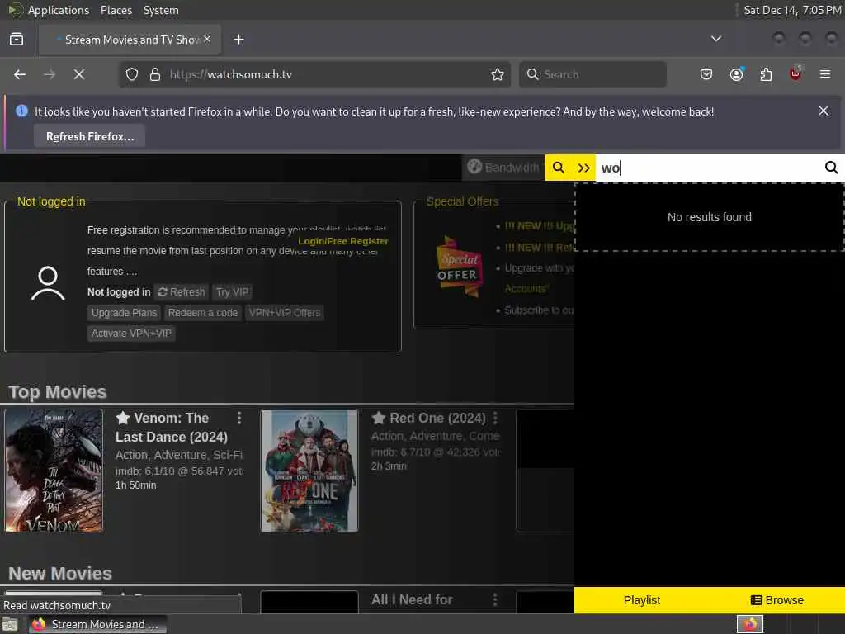Click the Special Offers panel heading
Image resolution: width=845 pixels, height=634 pixels.
pos(462,201)
